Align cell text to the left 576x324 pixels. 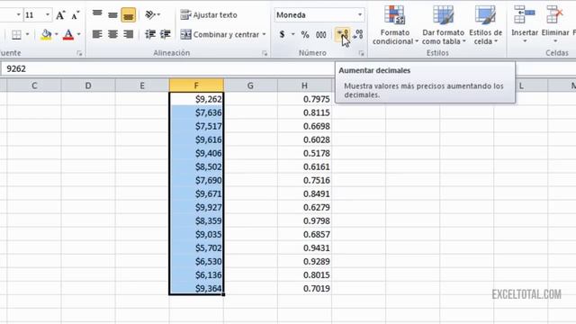(97, 34)
